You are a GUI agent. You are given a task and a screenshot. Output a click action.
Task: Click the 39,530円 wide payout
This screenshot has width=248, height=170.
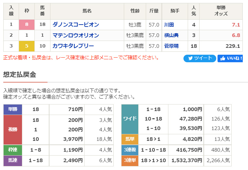(191, 128)
